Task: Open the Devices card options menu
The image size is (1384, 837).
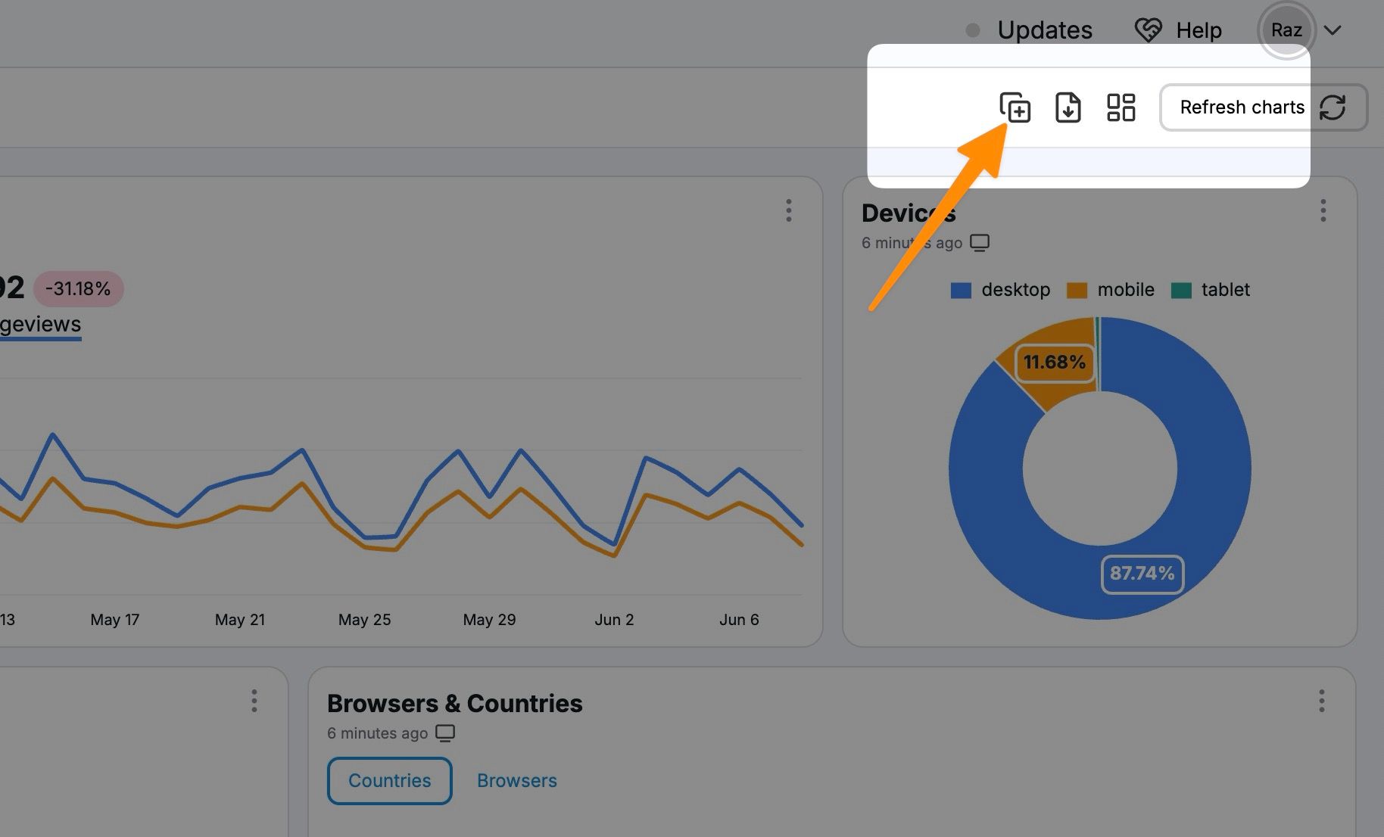Action: pyautogui.click(x=1323, y=210)
